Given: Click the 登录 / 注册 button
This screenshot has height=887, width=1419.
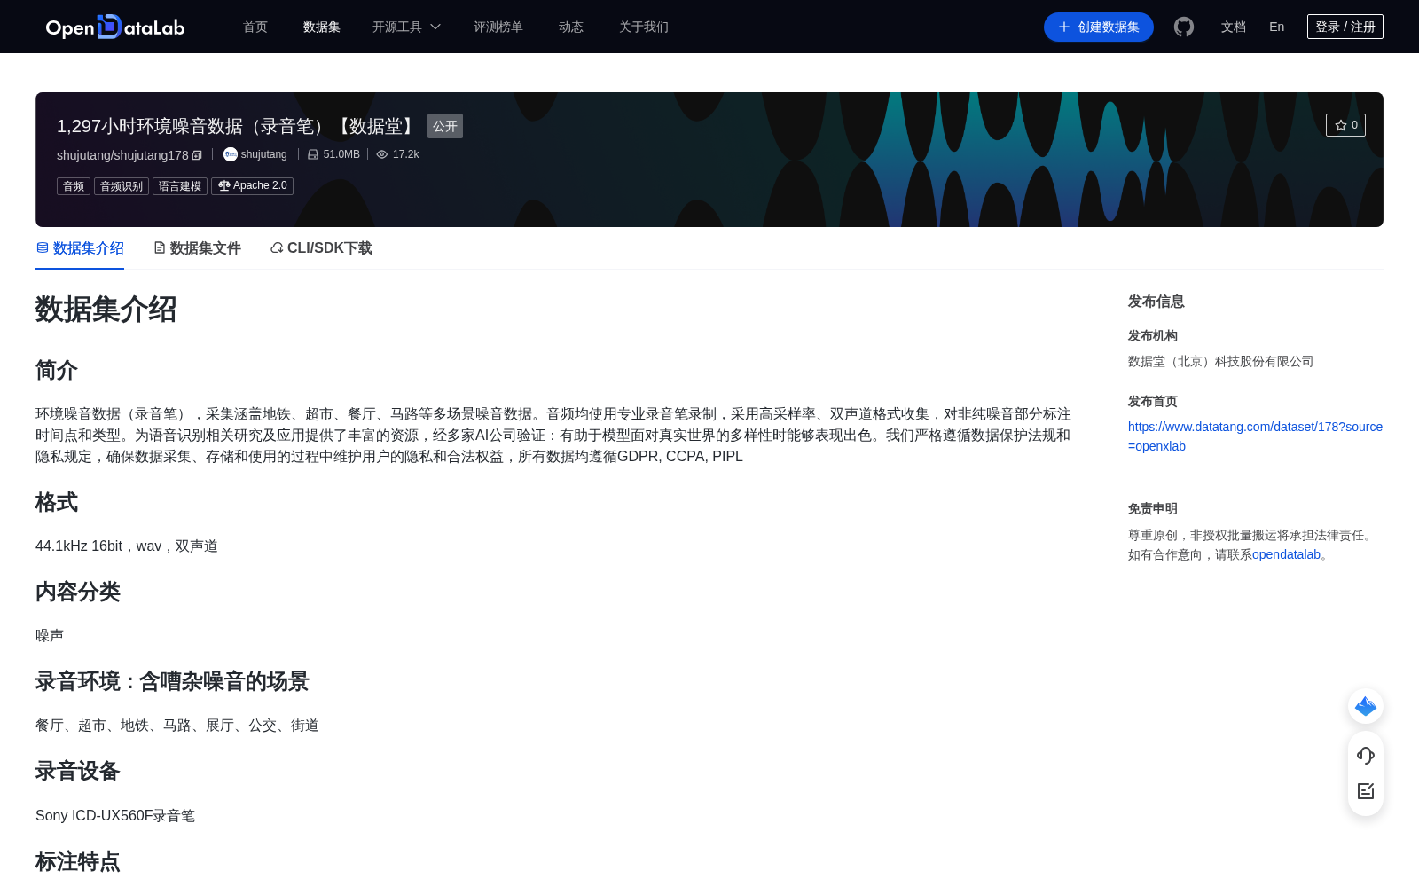Looking at the screenshot, I should tap(1345, 27).
